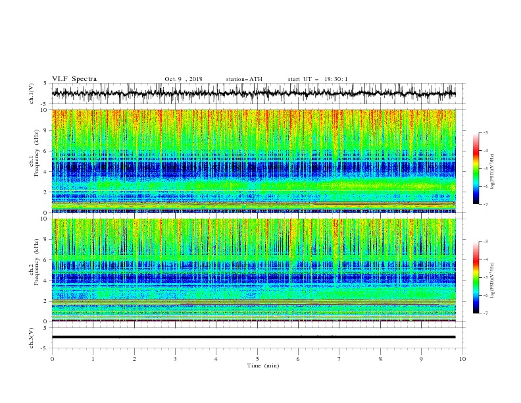
Task: Click the time axis tick label '4'
Action: (x=216, y=359)
